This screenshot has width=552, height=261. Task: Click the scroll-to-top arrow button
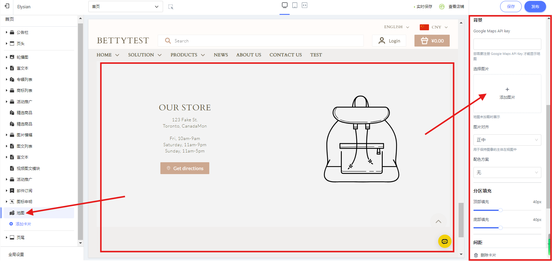(x=438, y=222)
